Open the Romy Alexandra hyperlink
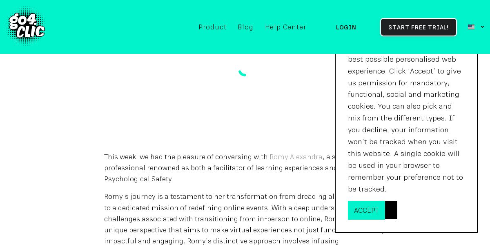Screen dimensions: 490x245 [296, 157]
